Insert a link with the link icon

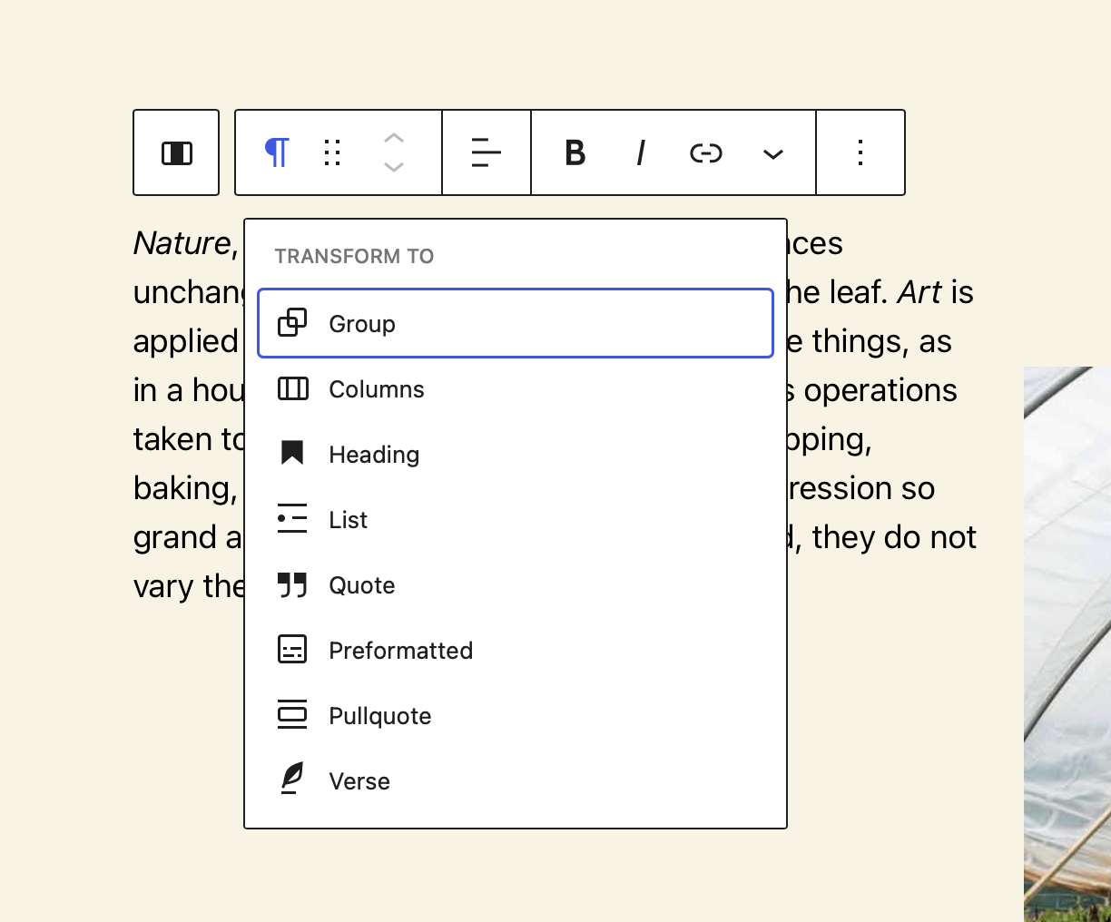(x=705, y=152)
